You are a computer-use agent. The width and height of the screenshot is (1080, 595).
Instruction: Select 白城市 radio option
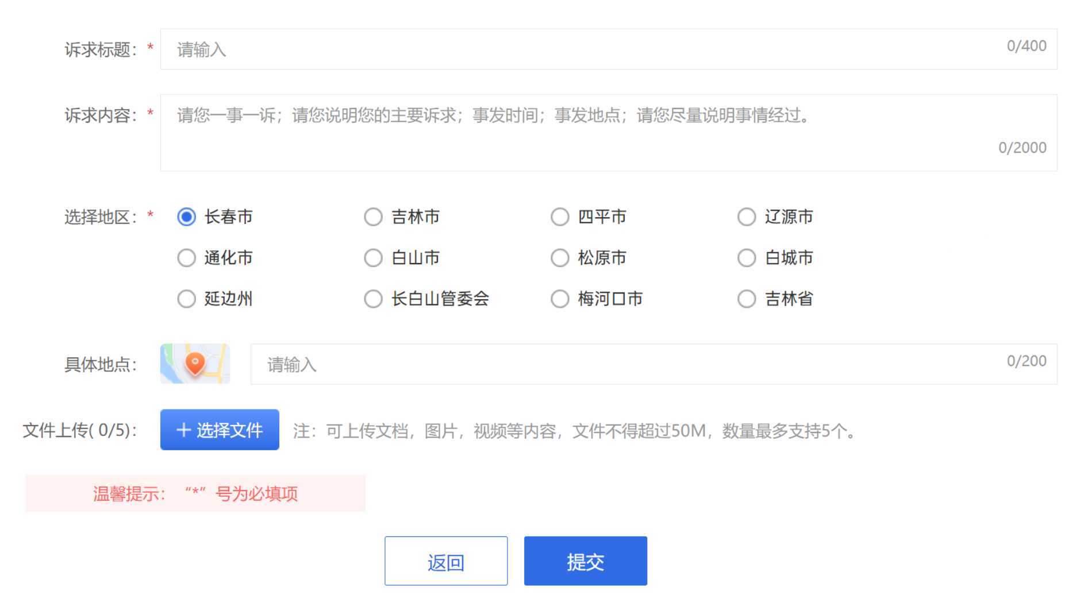click(747, 258)
